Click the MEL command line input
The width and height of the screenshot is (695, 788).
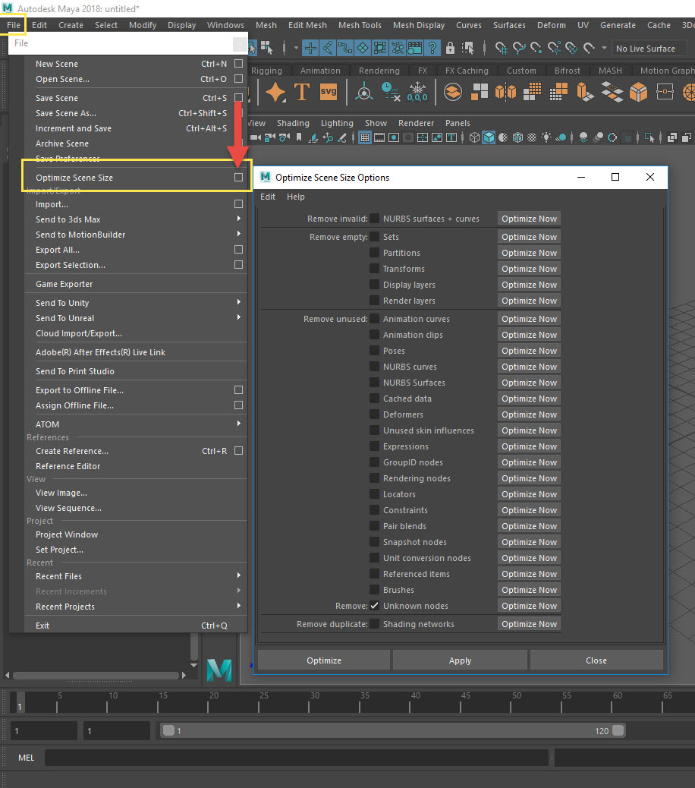pyautogui.click(x=296, y=758)
